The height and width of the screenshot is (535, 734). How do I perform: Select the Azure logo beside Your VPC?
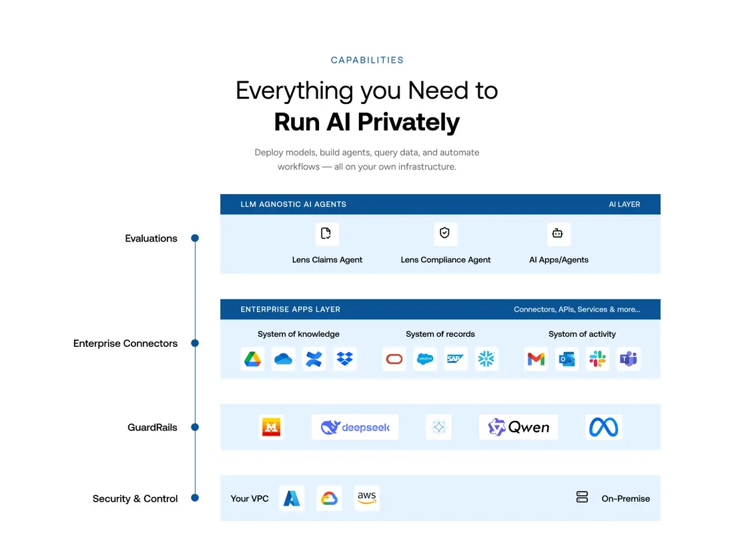coord(292,498)
